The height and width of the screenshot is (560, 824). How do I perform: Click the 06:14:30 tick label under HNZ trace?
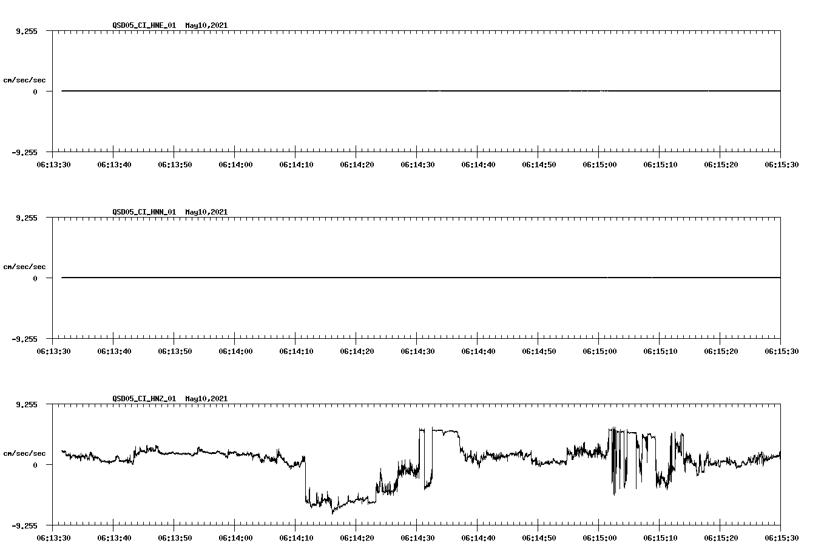coord(417,537)
